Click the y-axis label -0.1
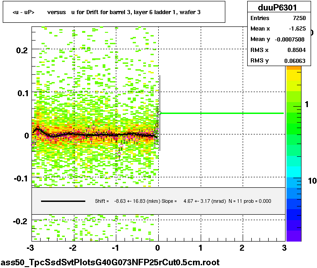The width and height of the screenshot is (317, 268). pyautogui.click(x=21, y=179)
